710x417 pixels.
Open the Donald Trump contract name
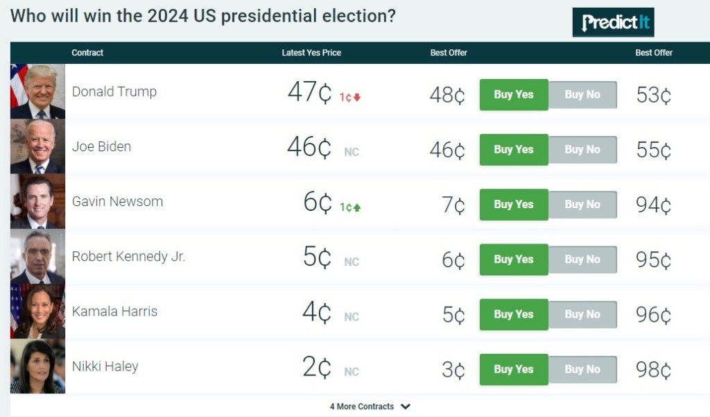[114, 92]
